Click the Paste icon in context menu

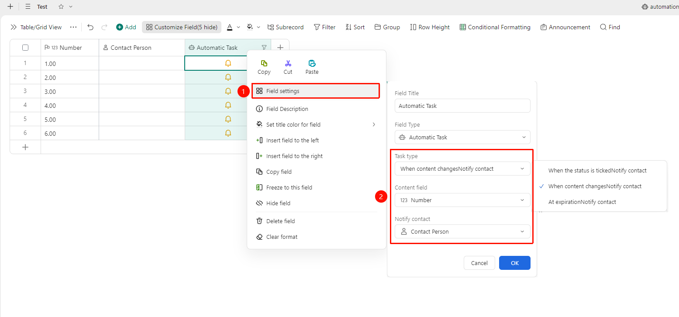[312, 63]
